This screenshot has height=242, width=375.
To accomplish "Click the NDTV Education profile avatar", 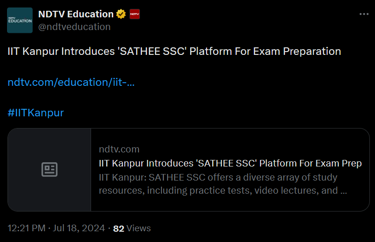I will point(20,20).
